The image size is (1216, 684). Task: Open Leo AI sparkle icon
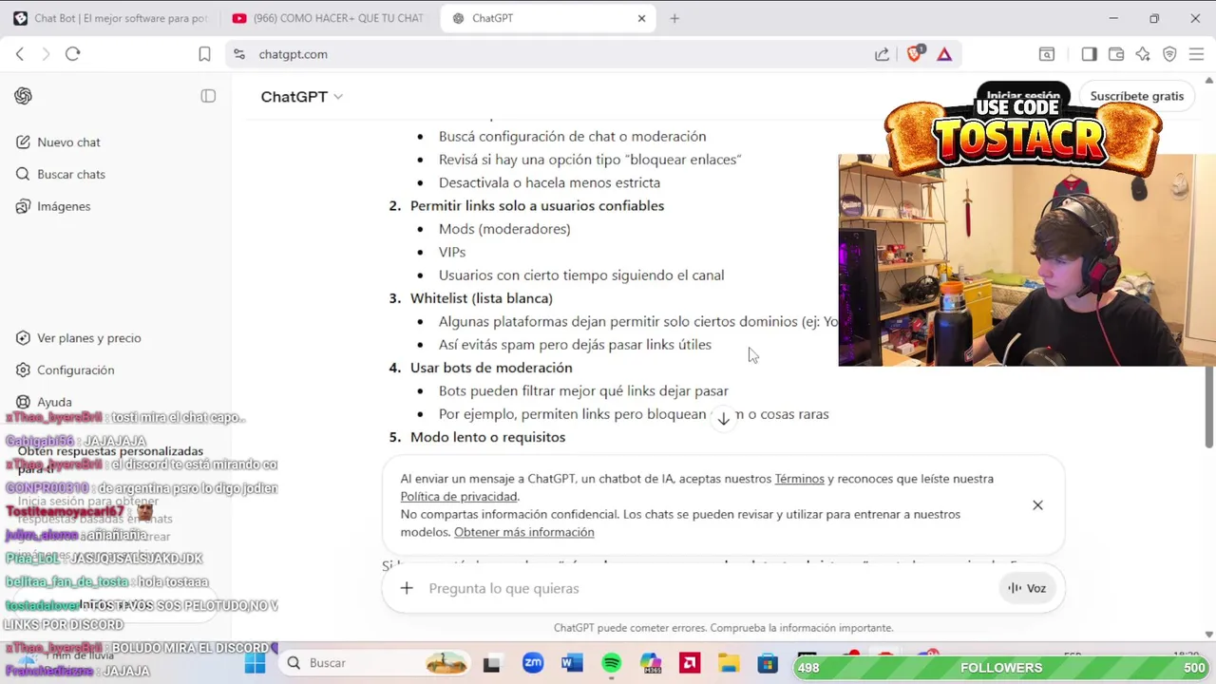pyautogui.click(x=1143, y=54)
